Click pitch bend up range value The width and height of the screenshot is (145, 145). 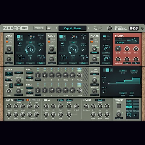click(x=11, y=84)
